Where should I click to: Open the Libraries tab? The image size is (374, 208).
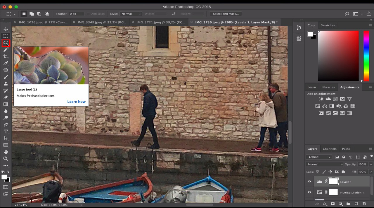pyautogui.click(x=328, y=87)
